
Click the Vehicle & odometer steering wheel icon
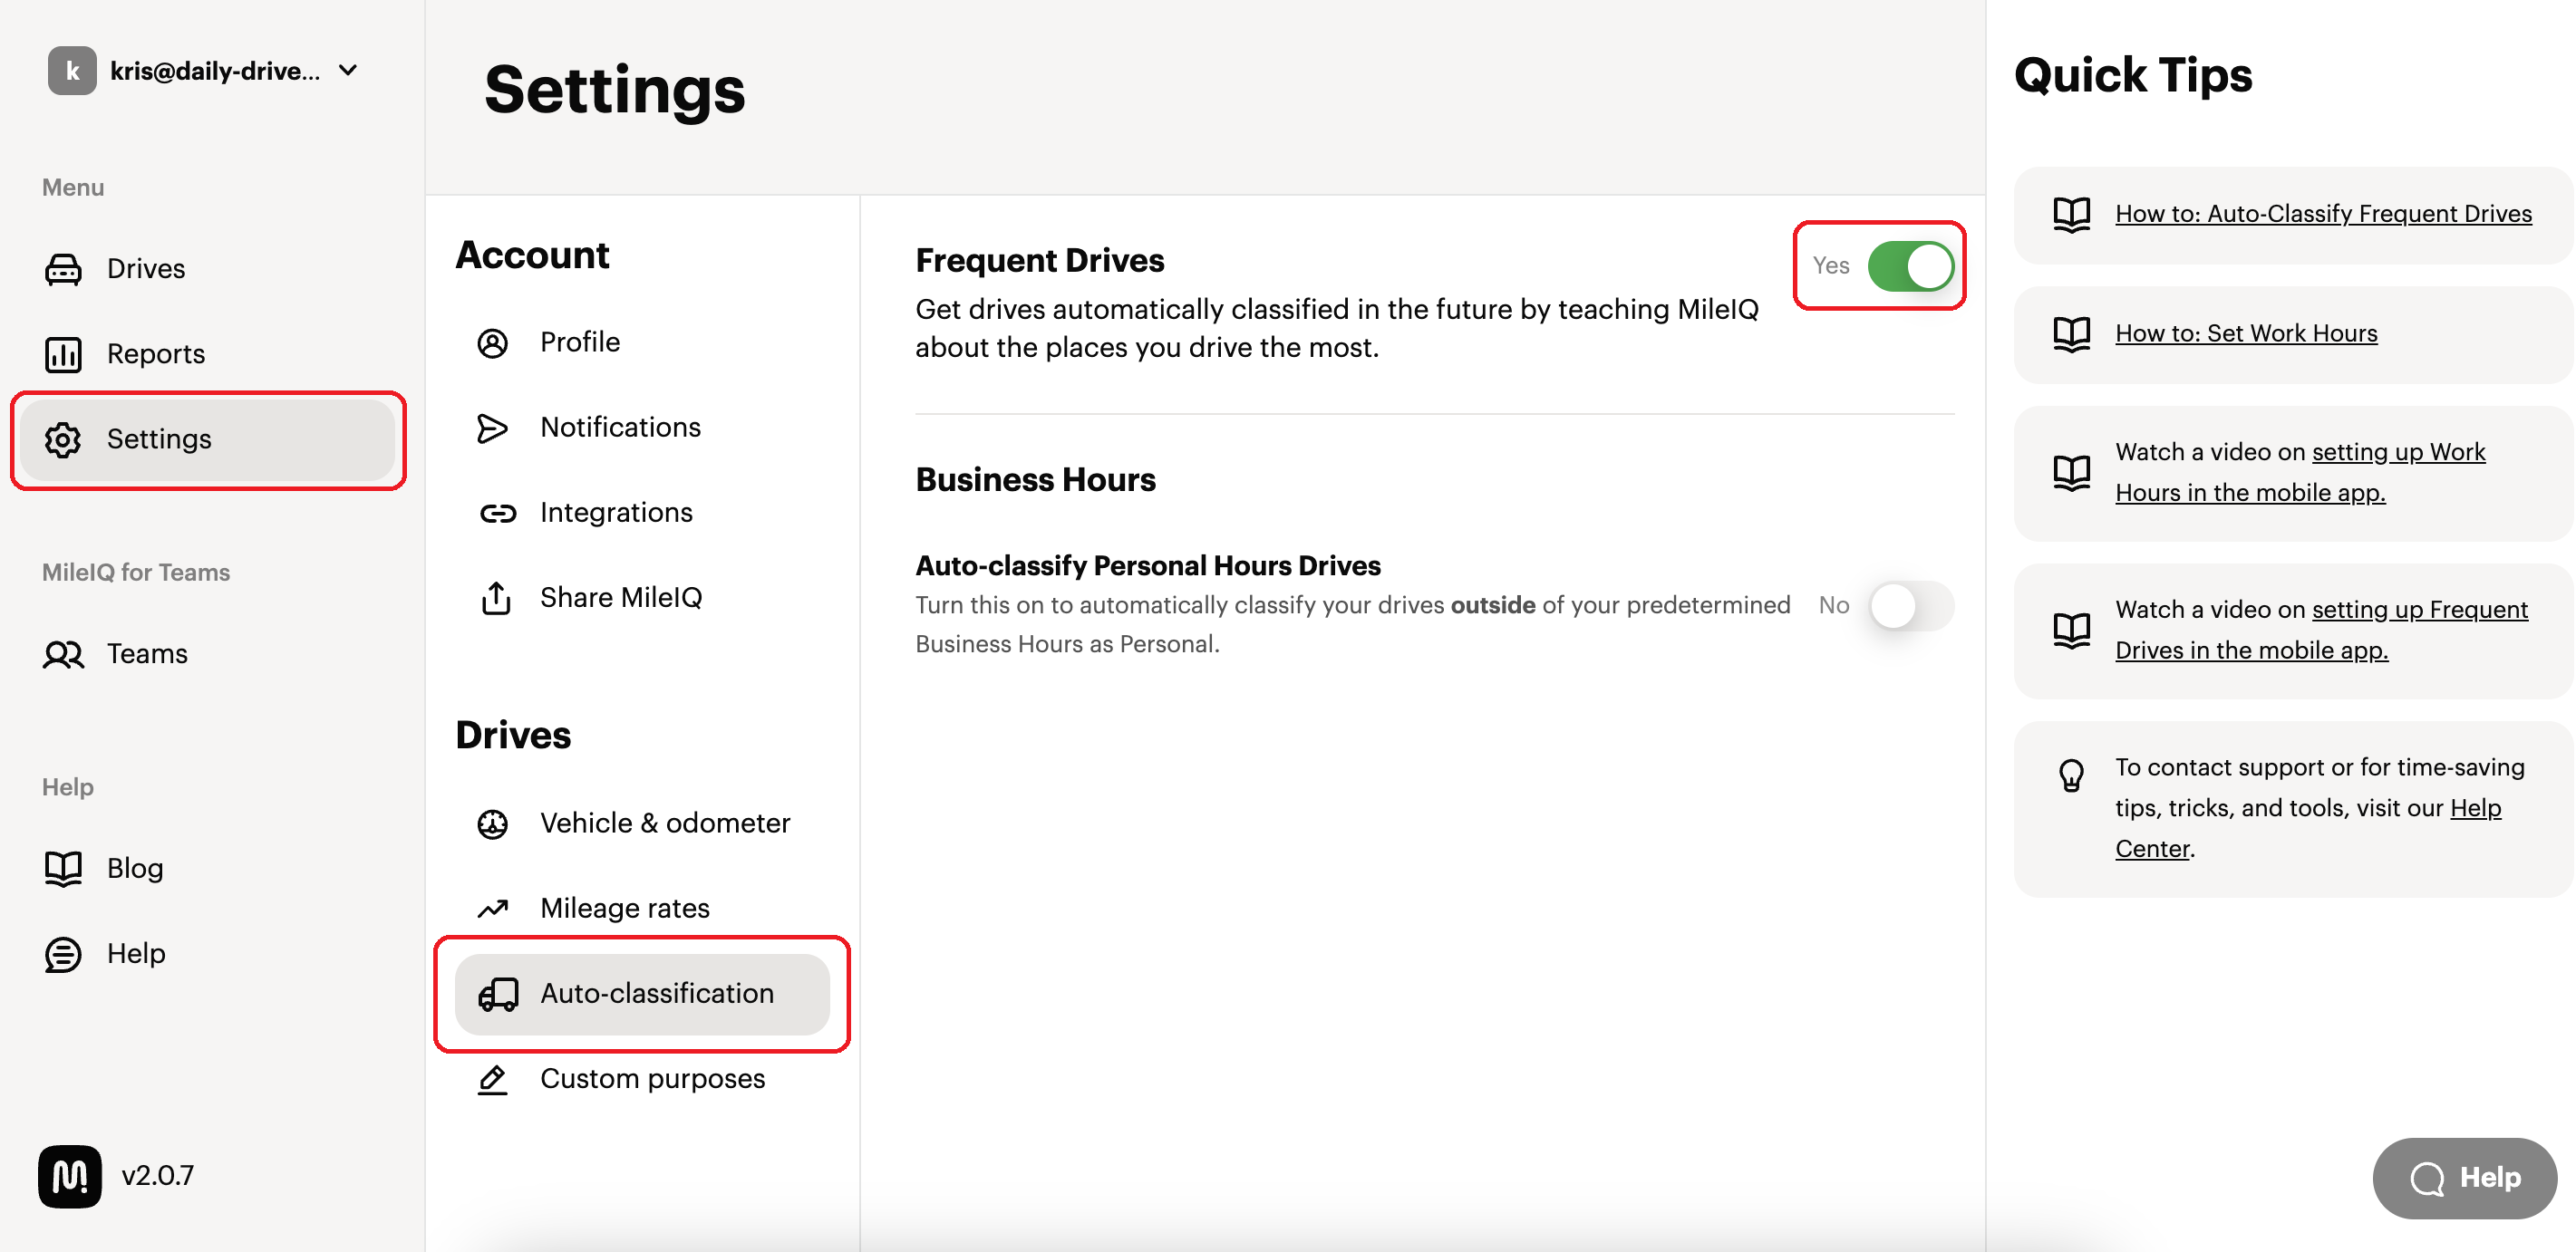(493, 823)
